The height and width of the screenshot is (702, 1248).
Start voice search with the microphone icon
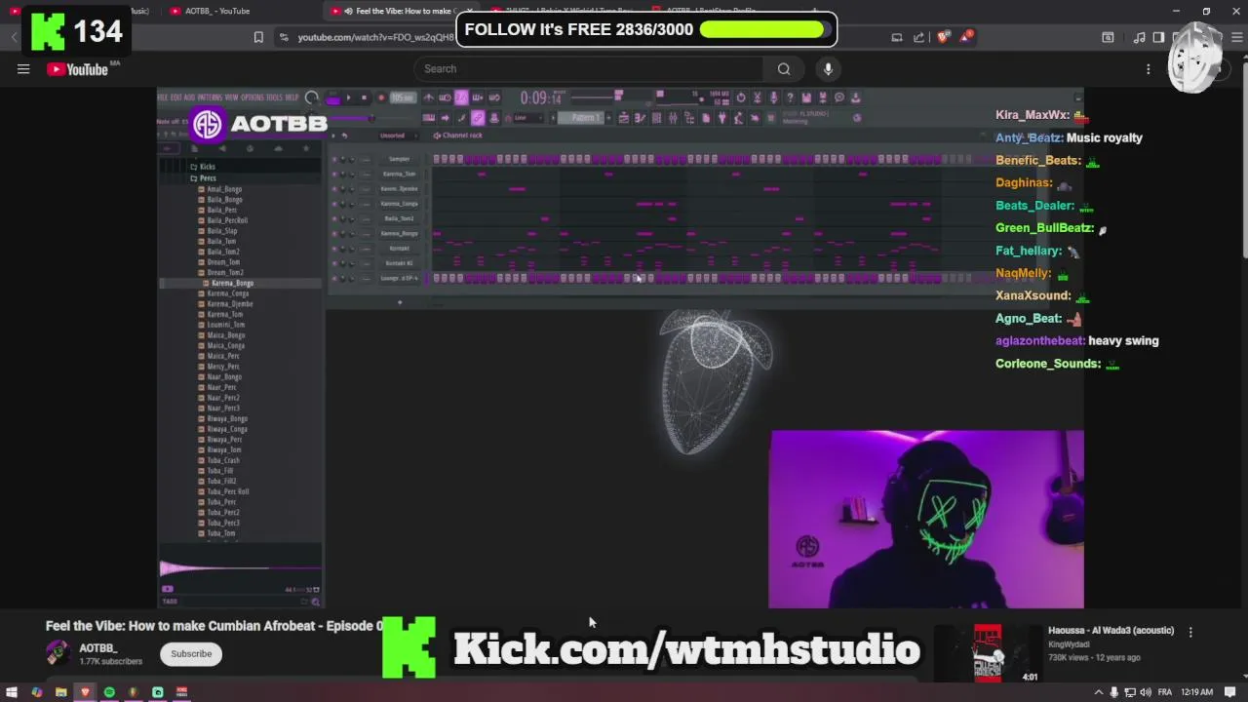pyautogui.click(x=828, y=69)
